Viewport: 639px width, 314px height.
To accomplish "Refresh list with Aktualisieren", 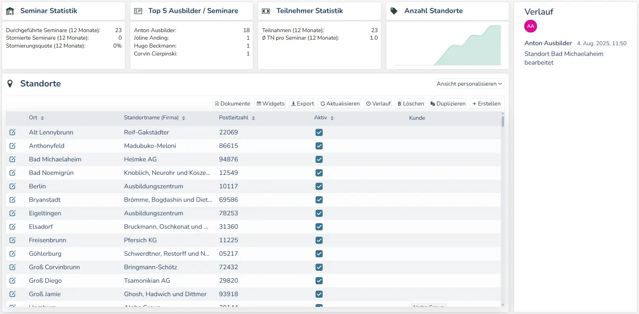I will coord(340,103).
